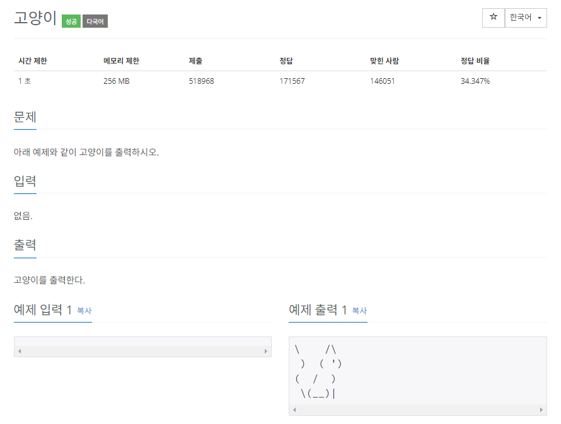Open the 한국어 language dropdown
Viewport: 561px width, 424px height.
coord(526,18)
